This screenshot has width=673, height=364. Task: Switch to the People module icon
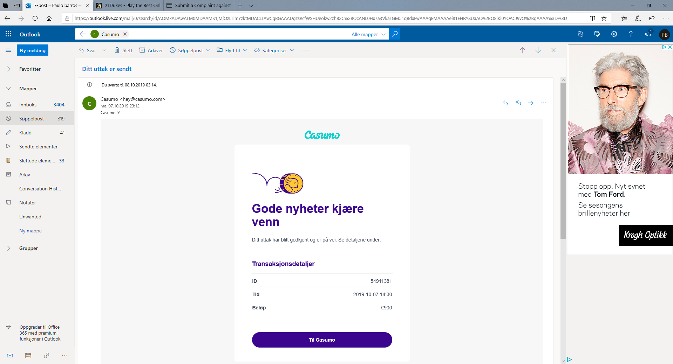tap(47, 356)
